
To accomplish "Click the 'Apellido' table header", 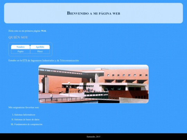I will (x=40, y=47).
